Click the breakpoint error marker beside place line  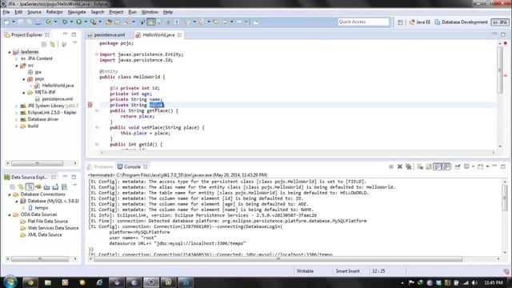tap(90, 105)
